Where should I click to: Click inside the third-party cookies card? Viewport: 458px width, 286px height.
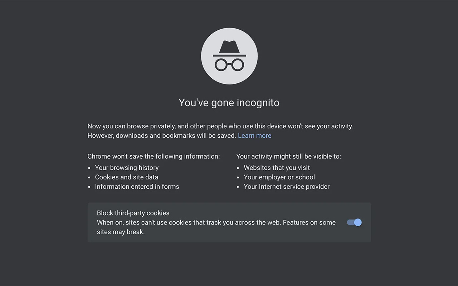coord(215,222)
